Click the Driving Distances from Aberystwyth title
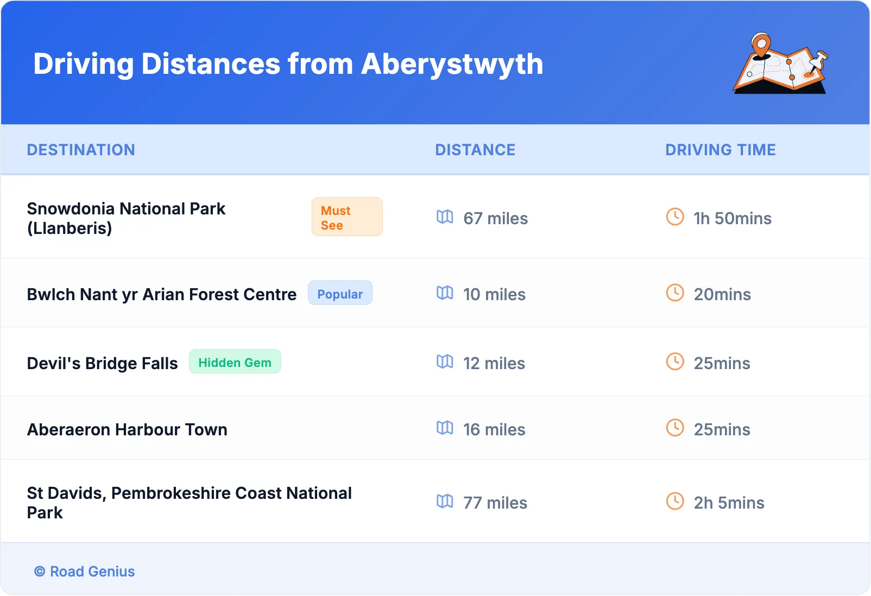 point(288,64)
